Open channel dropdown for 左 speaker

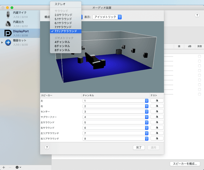(116, 101)
